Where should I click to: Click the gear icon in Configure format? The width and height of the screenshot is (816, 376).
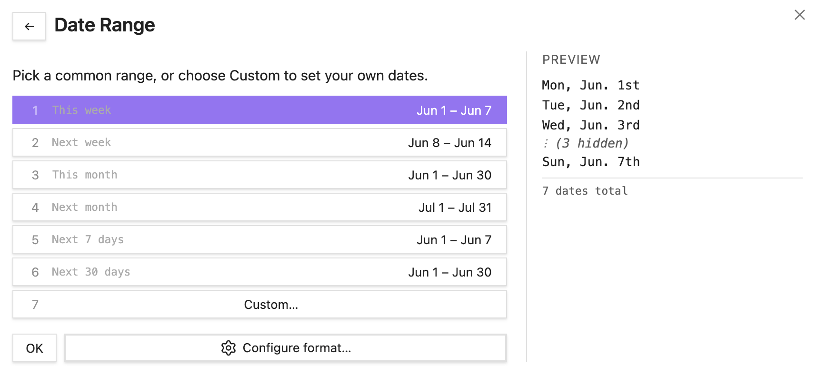click(229, 348)
